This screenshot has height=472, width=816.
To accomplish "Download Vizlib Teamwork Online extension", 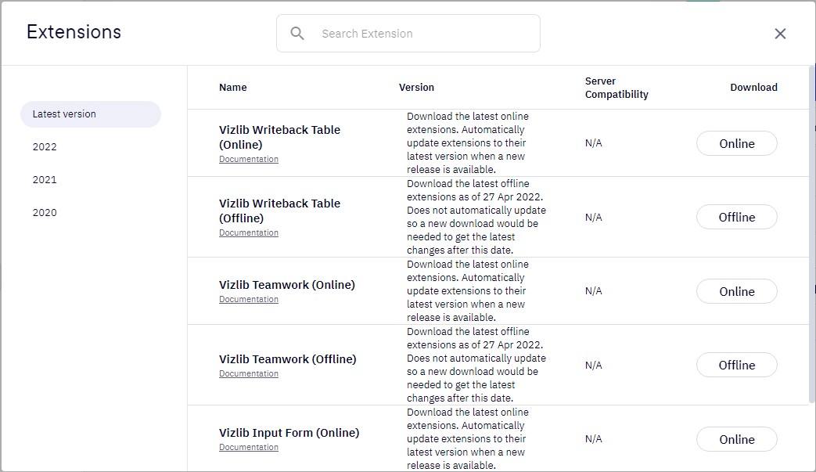I will coord(736,291).
